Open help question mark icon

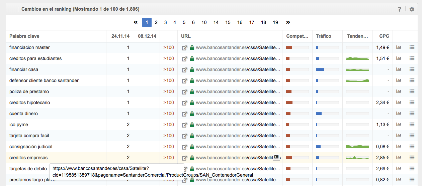(399, 9)
